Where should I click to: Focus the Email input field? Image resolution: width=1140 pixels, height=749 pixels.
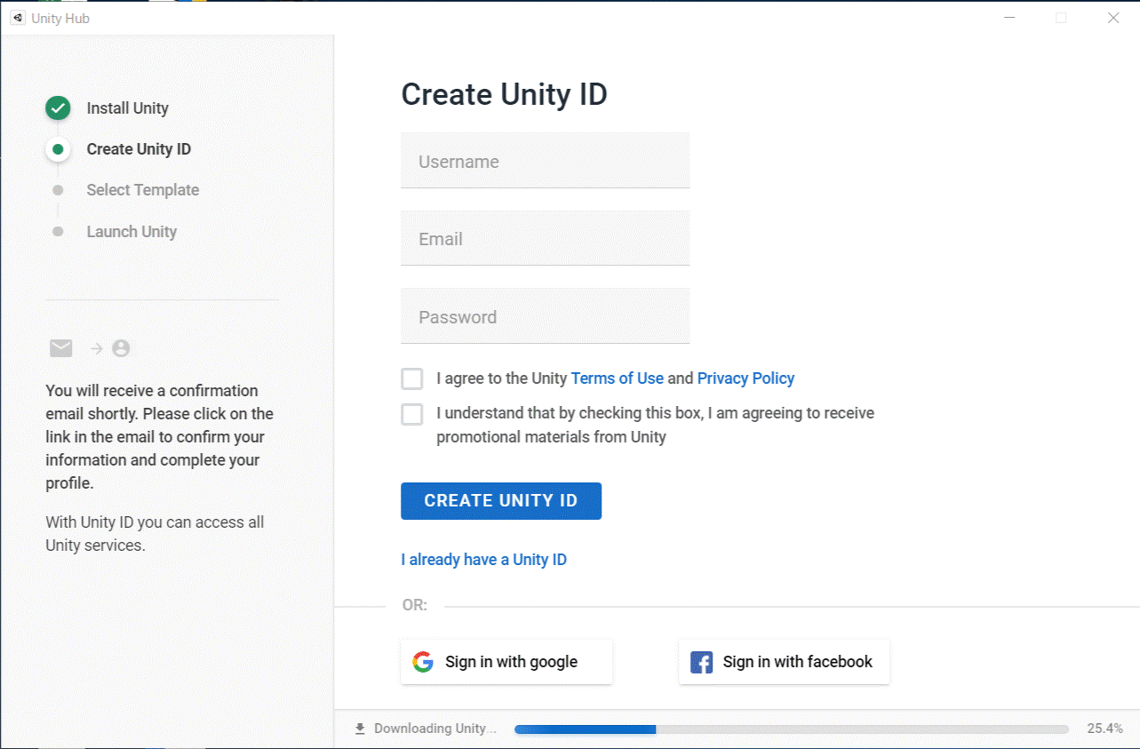(545, 238)
